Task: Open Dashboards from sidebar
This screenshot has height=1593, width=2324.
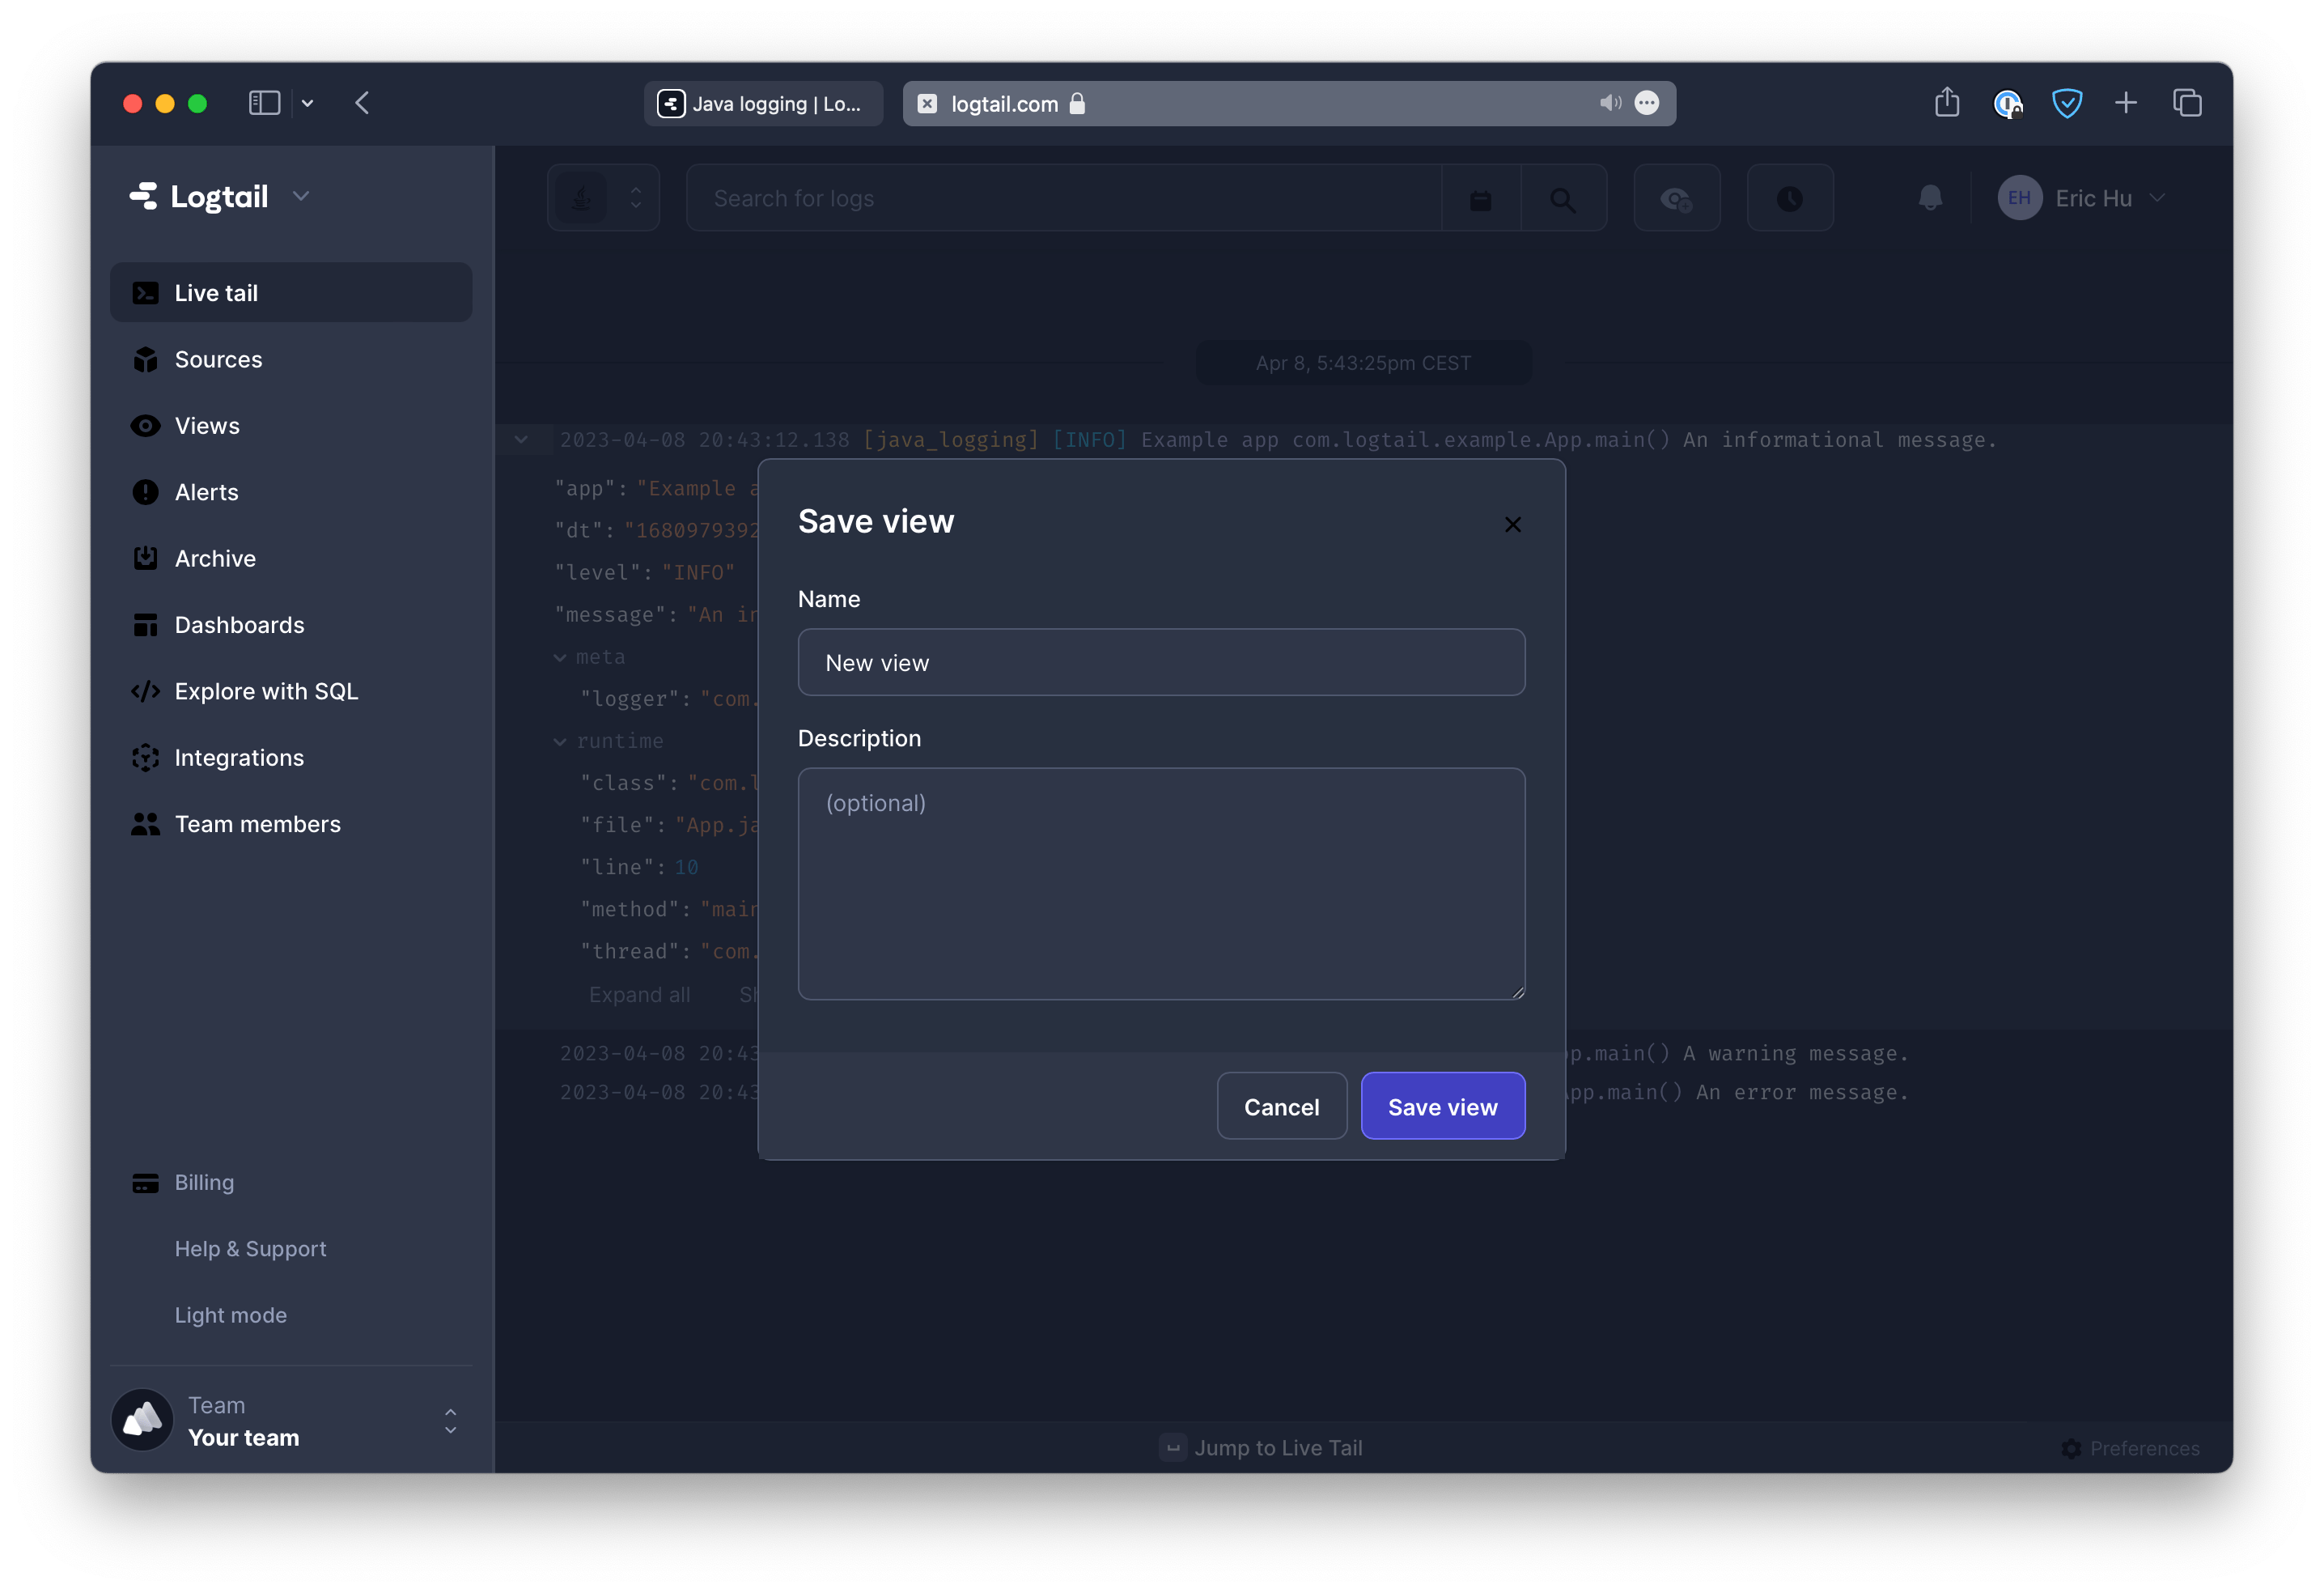Action: [x=239, y=626]
